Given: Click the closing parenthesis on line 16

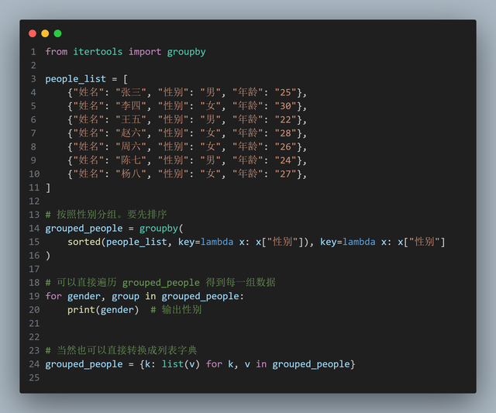Looking at the screenshot, I should click(x=48, y=256).
